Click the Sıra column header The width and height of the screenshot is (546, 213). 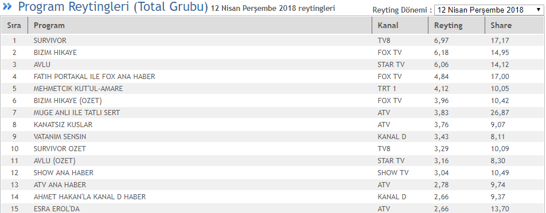(14, 25)
